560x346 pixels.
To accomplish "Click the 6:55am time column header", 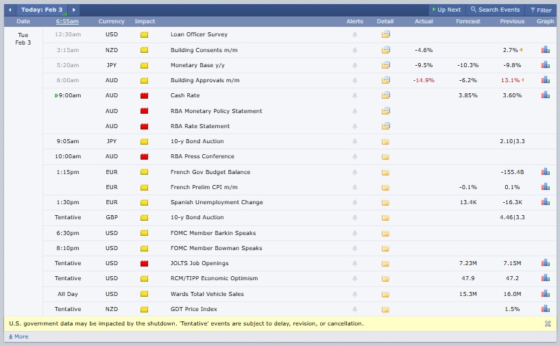I will pos(67,22).
